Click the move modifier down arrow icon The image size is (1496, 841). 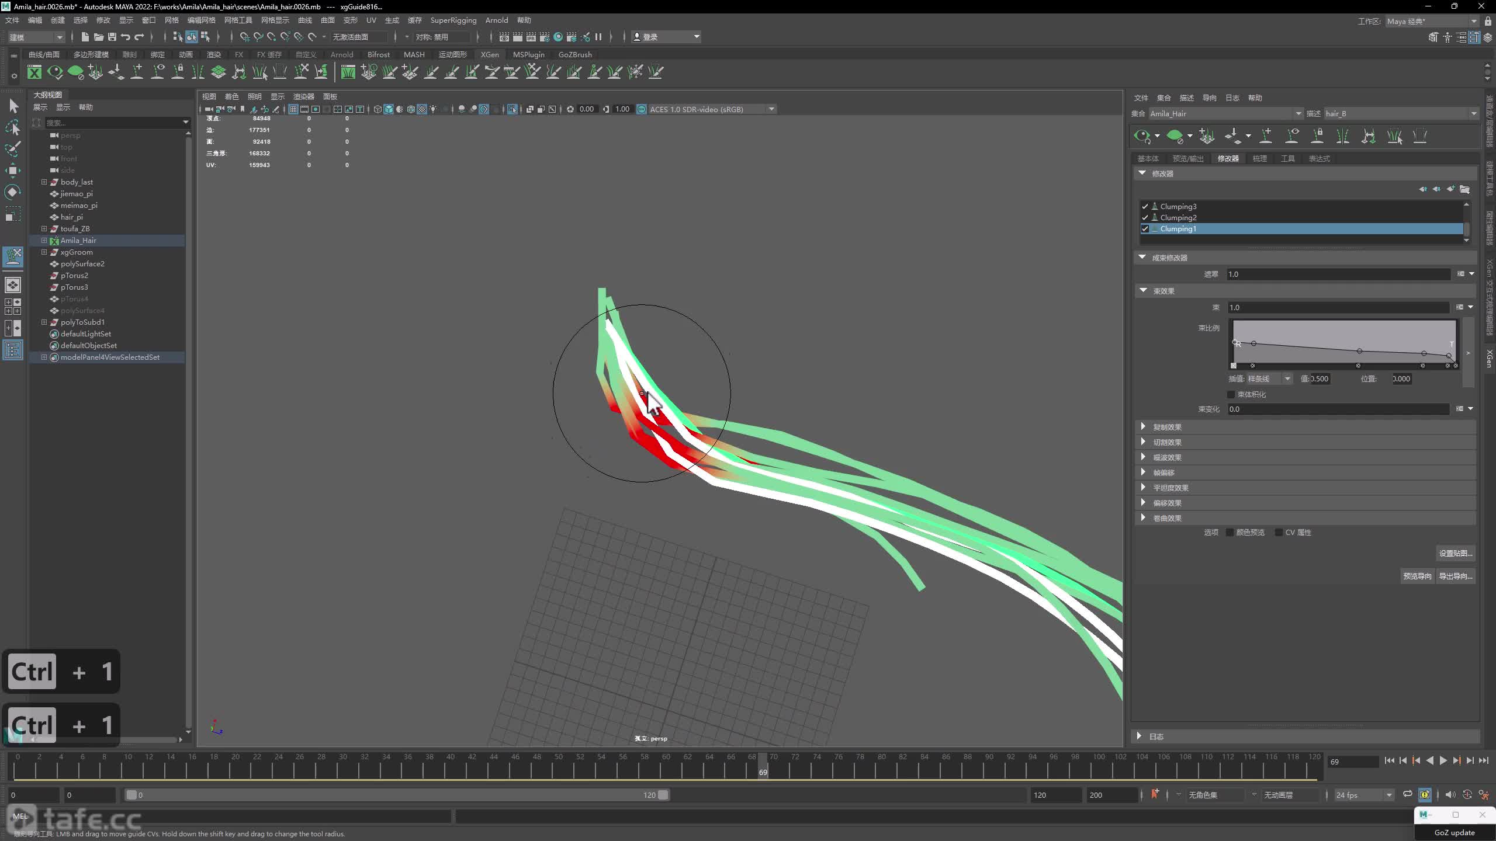pos(1436,189)
